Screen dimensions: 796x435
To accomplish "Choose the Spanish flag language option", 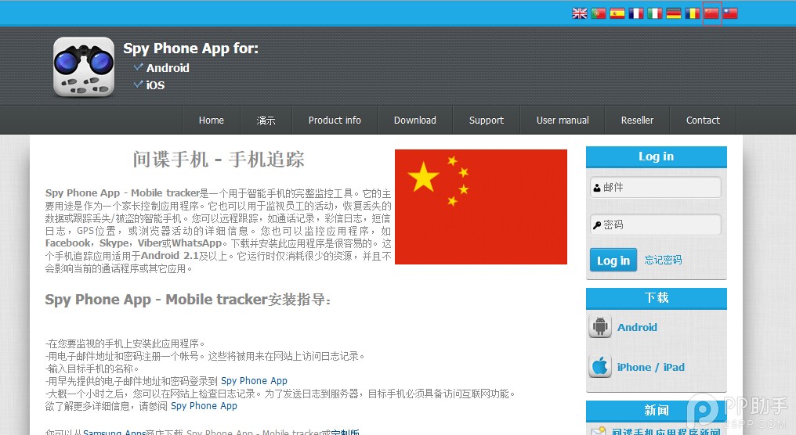I will coord(617,13).
